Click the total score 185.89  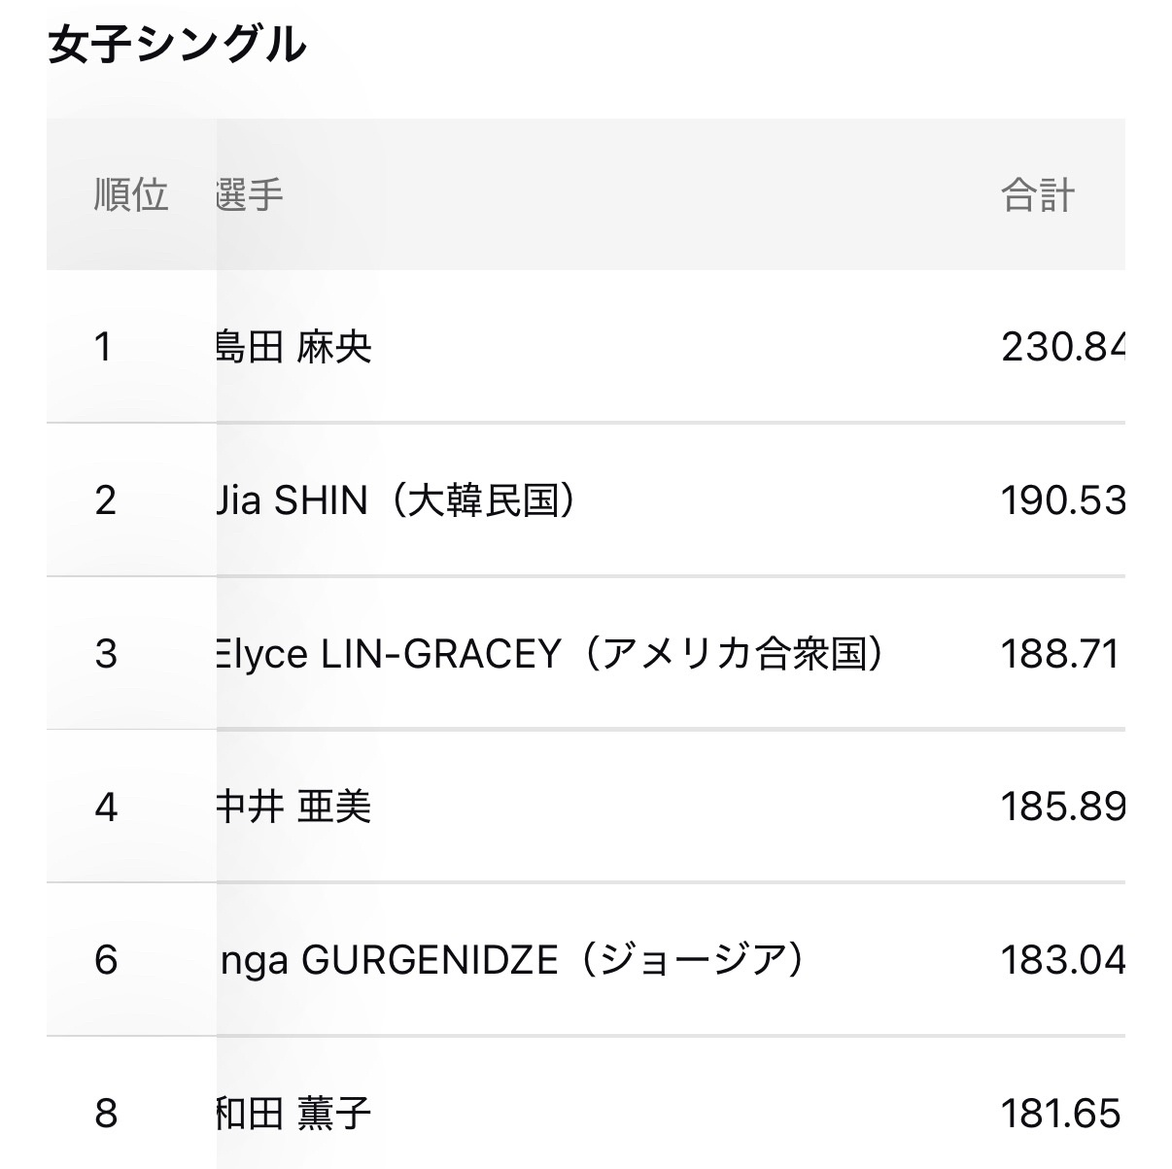pos(1062,808)
